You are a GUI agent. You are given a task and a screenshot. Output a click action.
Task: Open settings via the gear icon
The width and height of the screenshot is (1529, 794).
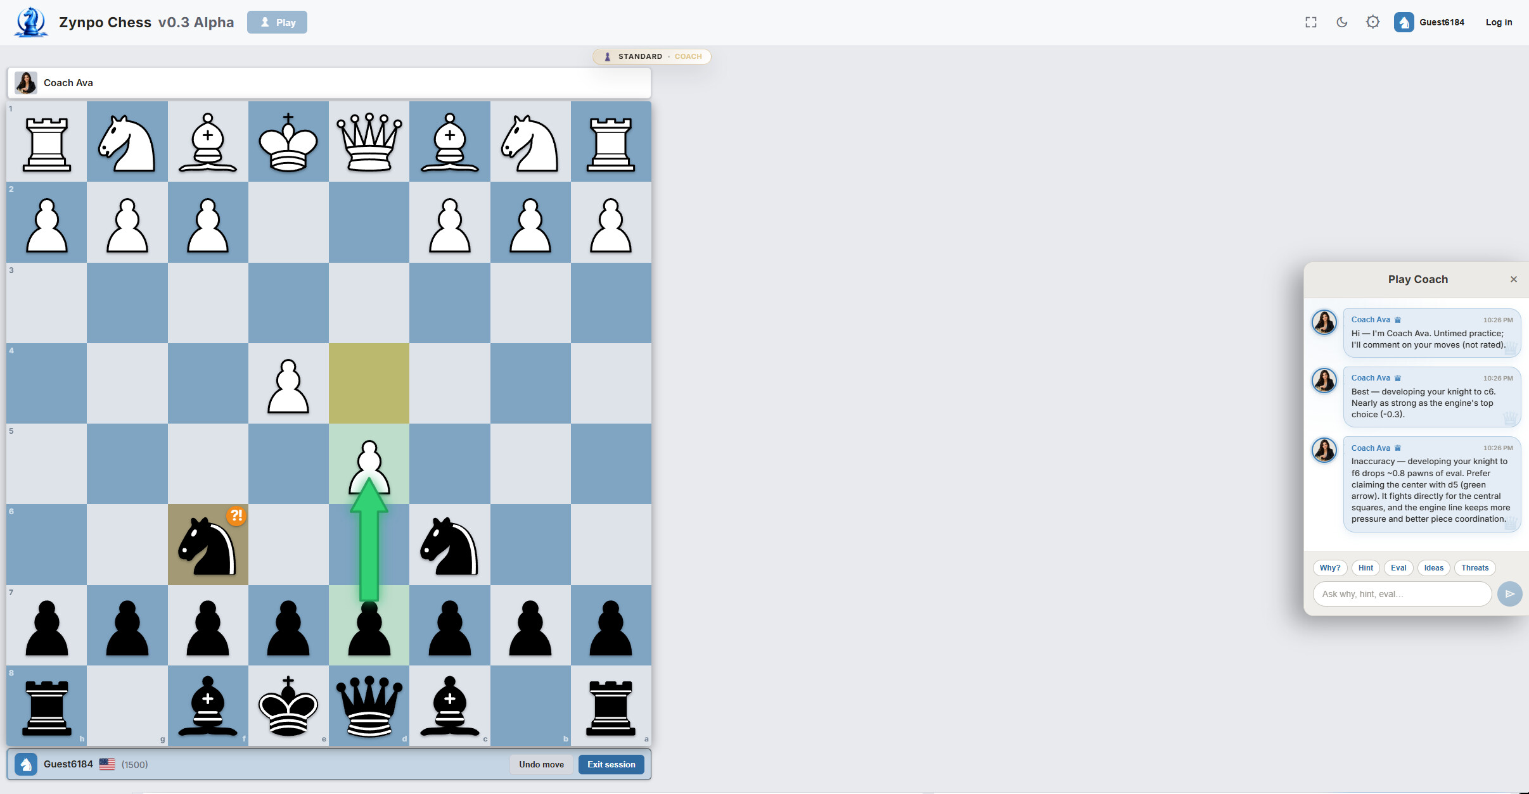pos(1372,22)
